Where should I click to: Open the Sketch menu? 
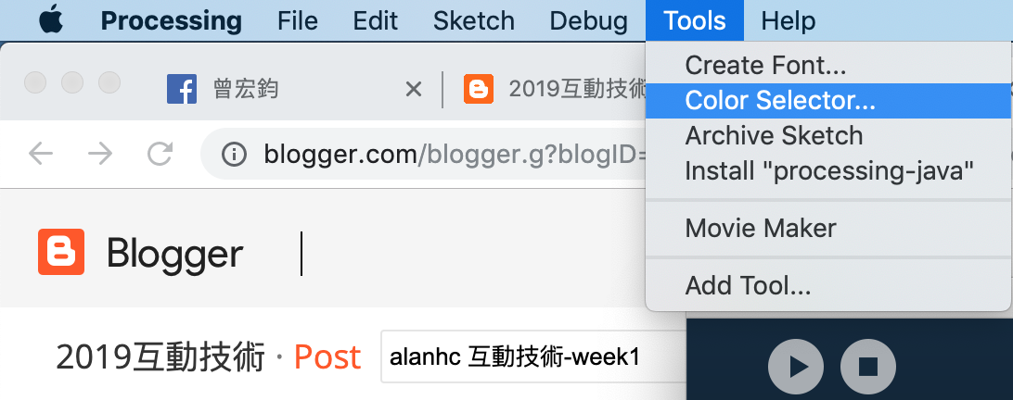coord(473,20)
